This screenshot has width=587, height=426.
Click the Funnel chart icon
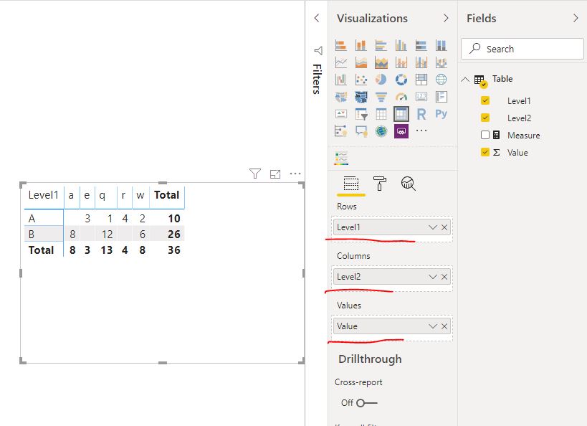pos(381,97)
